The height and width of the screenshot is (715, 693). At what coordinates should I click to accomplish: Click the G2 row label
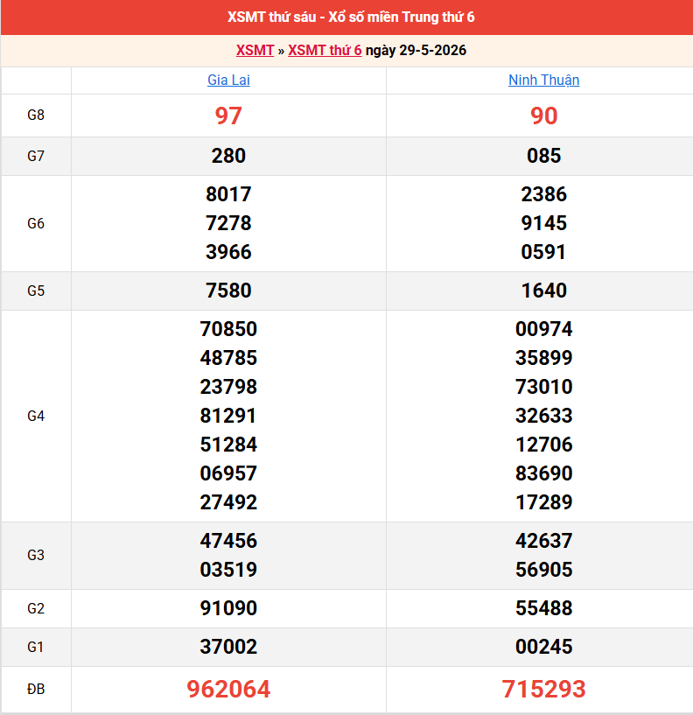click(x=36, y=608)
